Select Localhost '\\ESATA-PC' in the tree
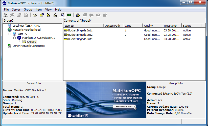The height and width of the screenshot is (126, 208). pyautogui.click(x=26, y=26)
